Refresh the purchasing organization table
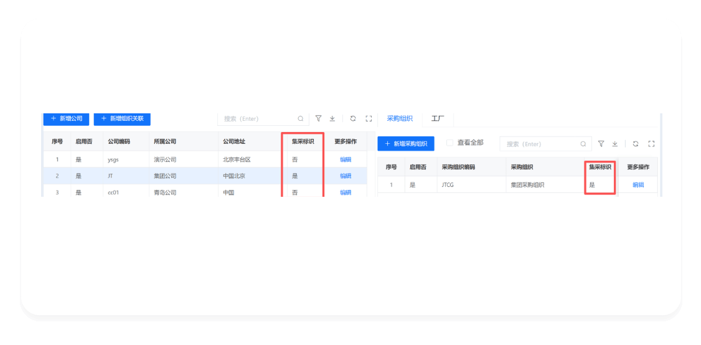701x345 pixels. coord(635,144)
